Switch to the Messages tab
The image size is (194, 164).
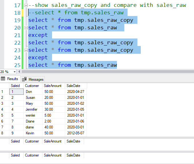click(x=33, y=80)
